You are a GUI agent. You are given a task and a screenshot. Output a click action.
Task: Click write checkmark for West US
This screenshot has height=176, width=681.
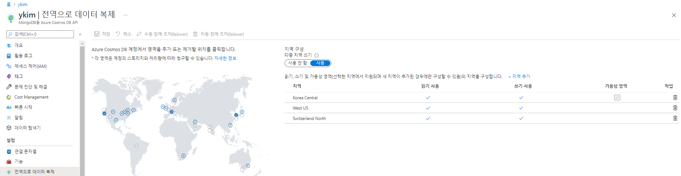tap(521, 108)
